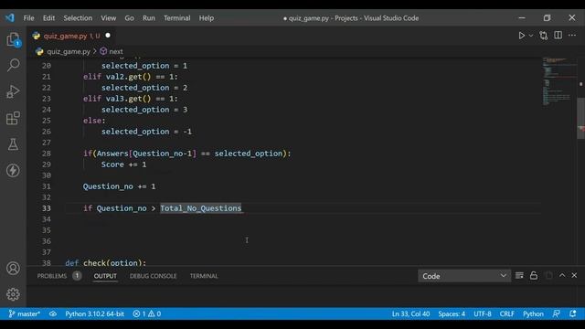The height and width of the screenshot is (329, 585).
Task: Click the 'Score += 1' code line
Action: coord(124,164)
